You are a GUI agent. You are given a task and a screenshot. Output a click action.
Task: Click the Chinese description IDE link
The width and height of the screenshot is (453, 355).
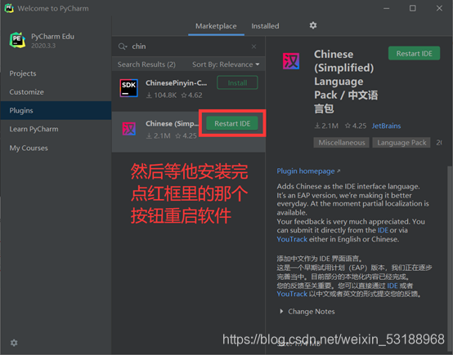392,286
